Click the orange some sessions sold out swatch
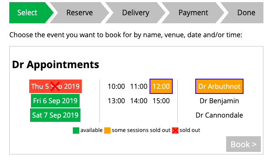 coord(107,130)
